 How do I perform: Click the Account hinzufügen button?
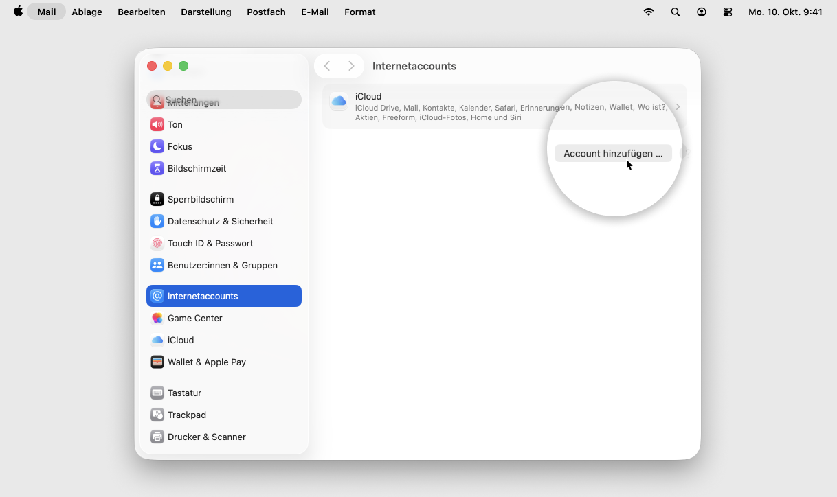613,154
